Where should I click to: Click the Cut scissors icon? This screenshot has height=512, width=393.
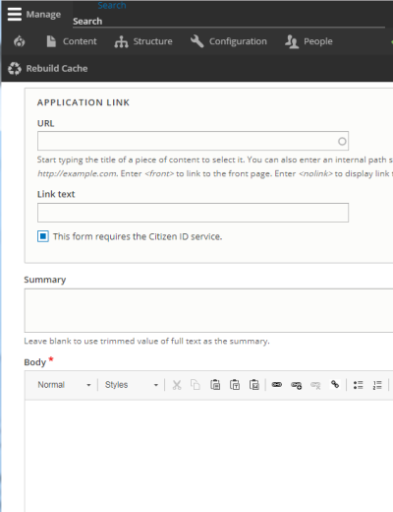click(x=177, y=385)
